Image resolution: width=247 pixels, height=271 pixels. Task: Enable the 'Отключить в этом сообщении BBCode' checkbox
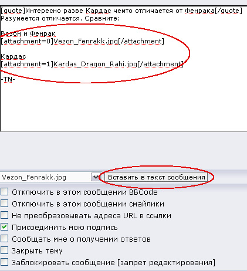pyautogui.click(x=4, y=192)
